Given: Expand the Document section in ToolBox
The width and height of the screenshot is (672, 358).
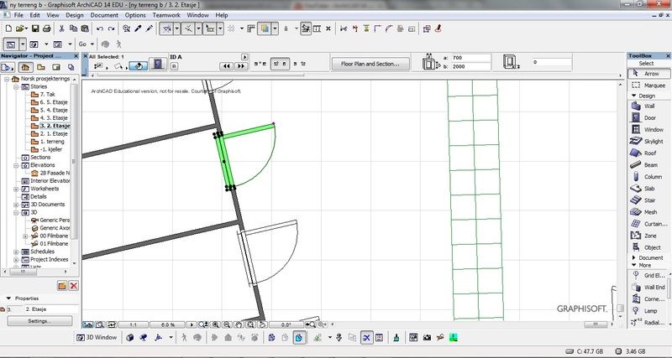Looking at the screenshot, I should 634,258.
